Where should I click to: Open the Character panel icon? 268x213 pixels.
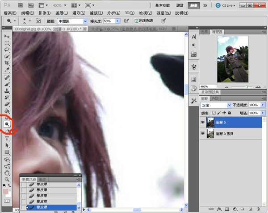[194, 37]
